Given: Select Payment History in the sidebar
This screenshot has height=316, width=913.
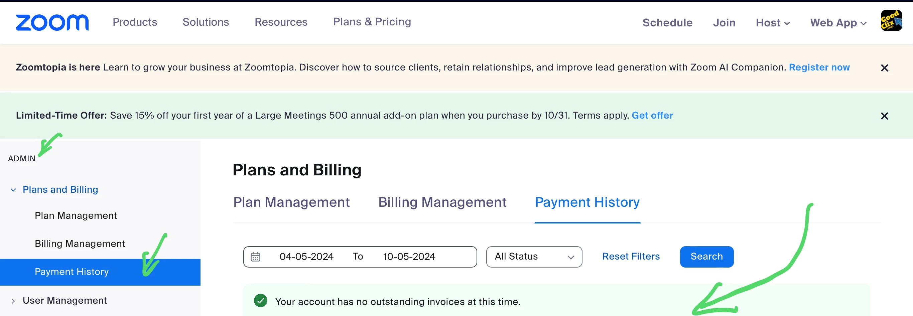Looking at the screenshot, I should (x=100, y=272).
